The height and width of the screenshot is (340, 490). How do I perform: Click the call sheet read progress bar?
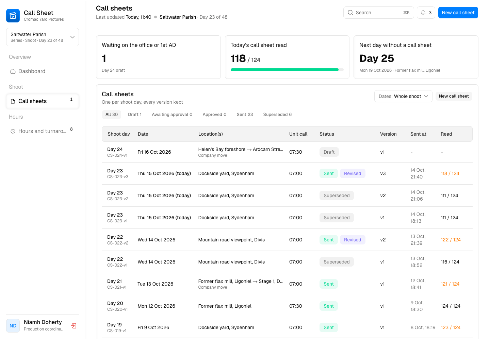[x=287, y=70]
